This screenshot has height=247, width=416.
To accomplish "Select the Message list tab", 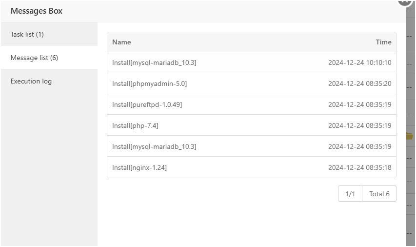I will [x=34, y=58].
